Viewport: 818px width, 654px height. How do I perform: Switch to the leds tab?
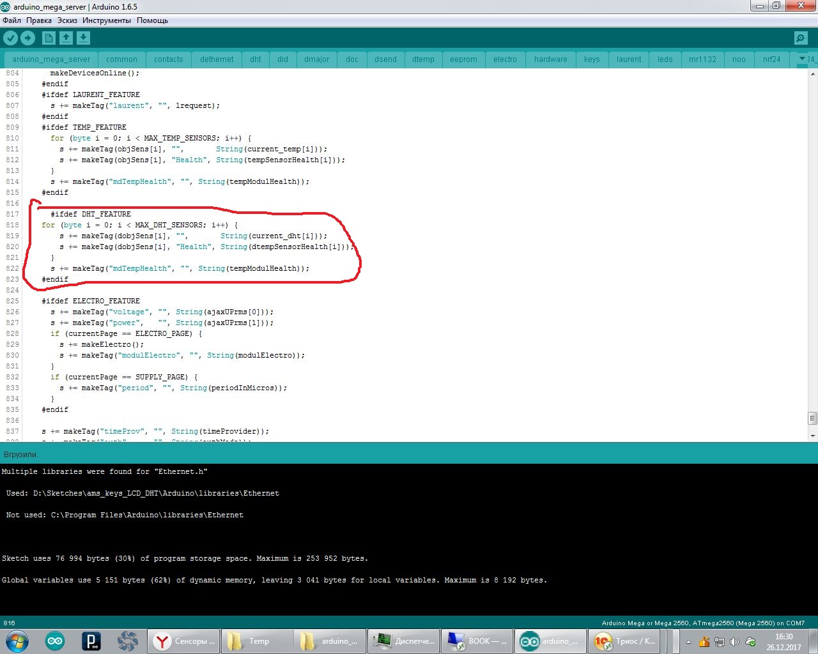[x=665, y=59]
